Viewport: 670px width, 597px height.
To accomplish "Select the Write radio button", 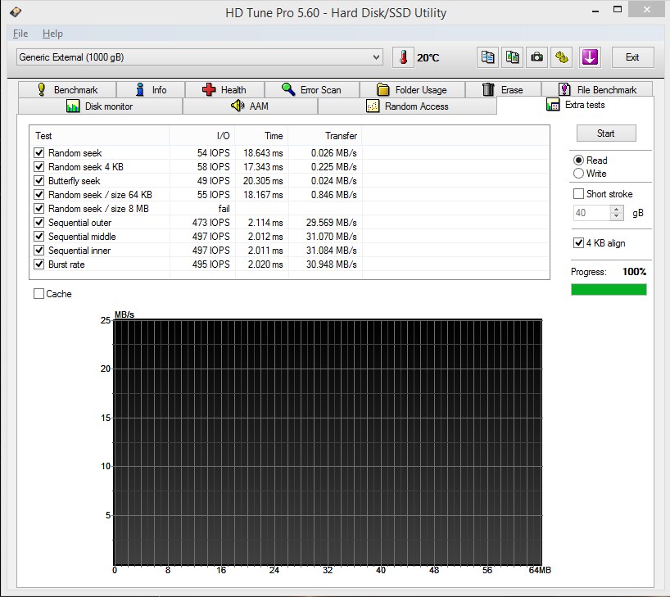I will pyautogui.click(x=578, y=173).
